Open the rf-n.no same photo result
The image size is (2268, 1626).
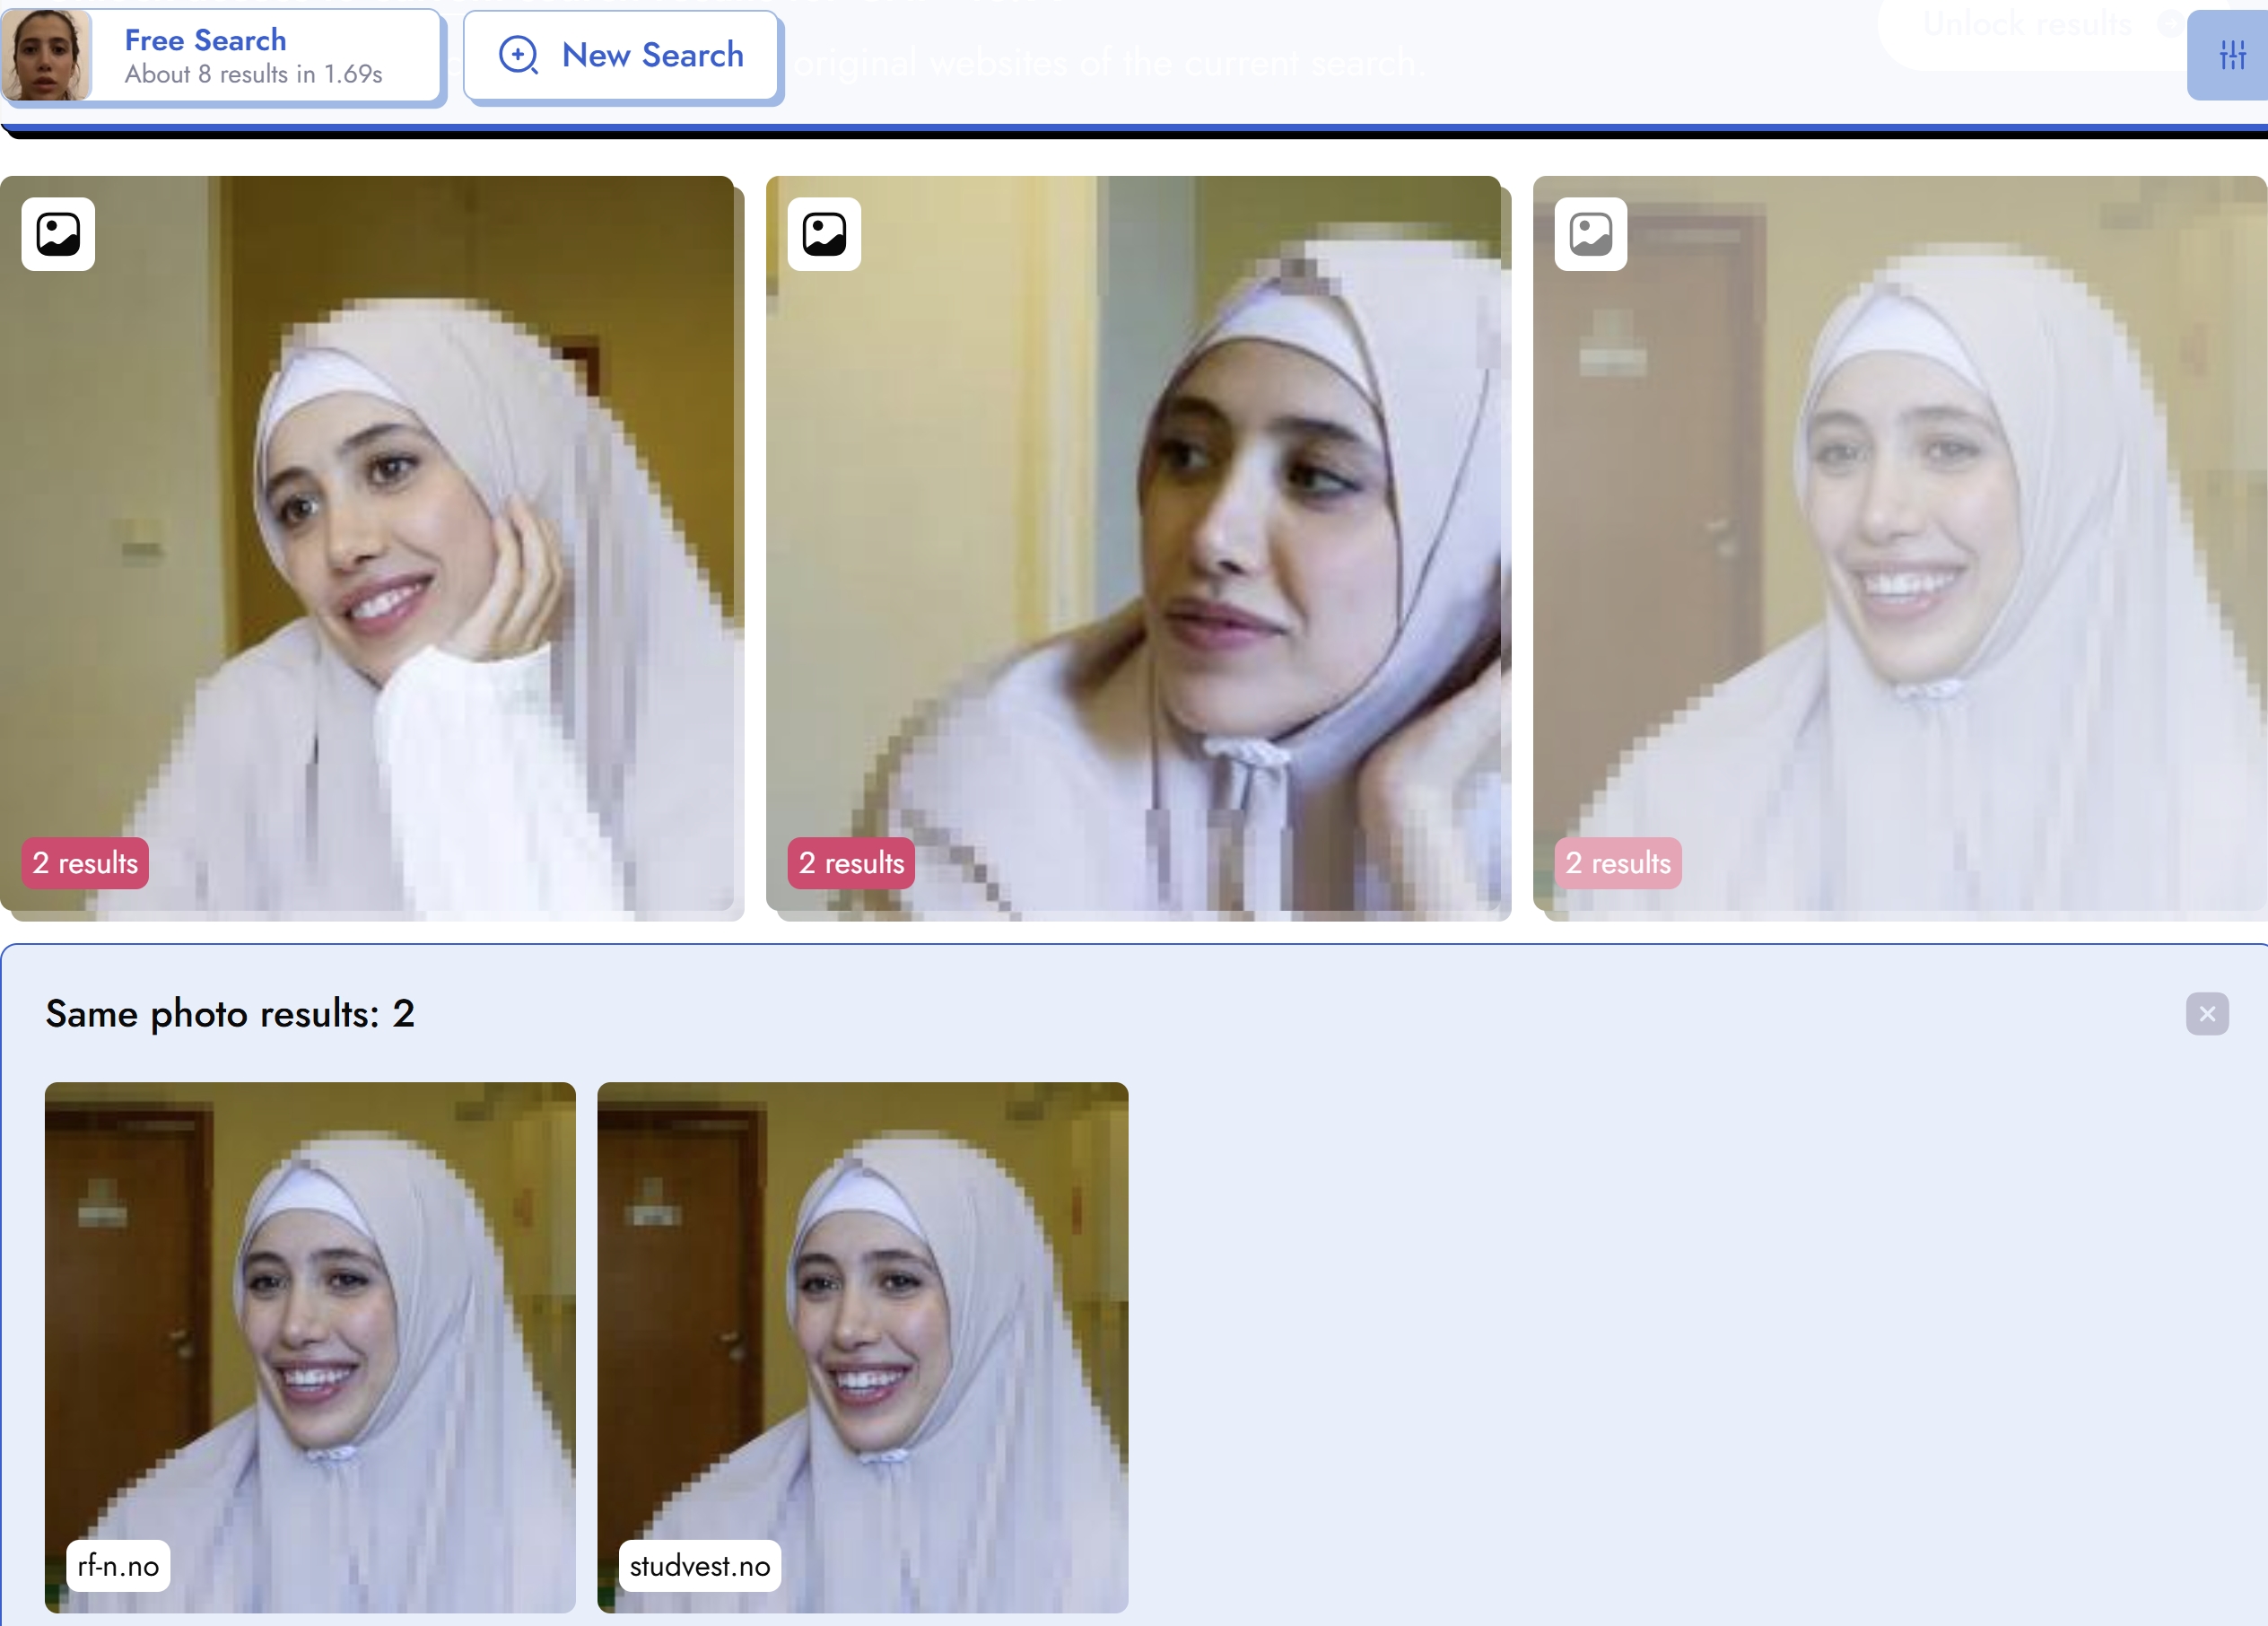click(310, 1347)
